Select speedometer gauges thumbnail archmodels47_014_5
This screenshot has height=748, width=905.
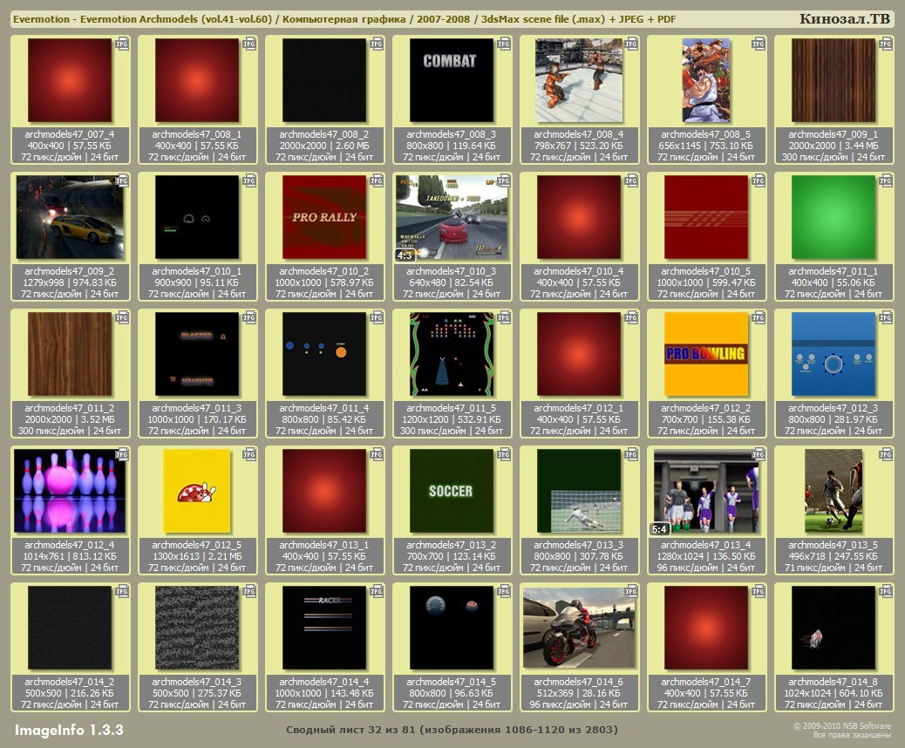coord(452,628)
